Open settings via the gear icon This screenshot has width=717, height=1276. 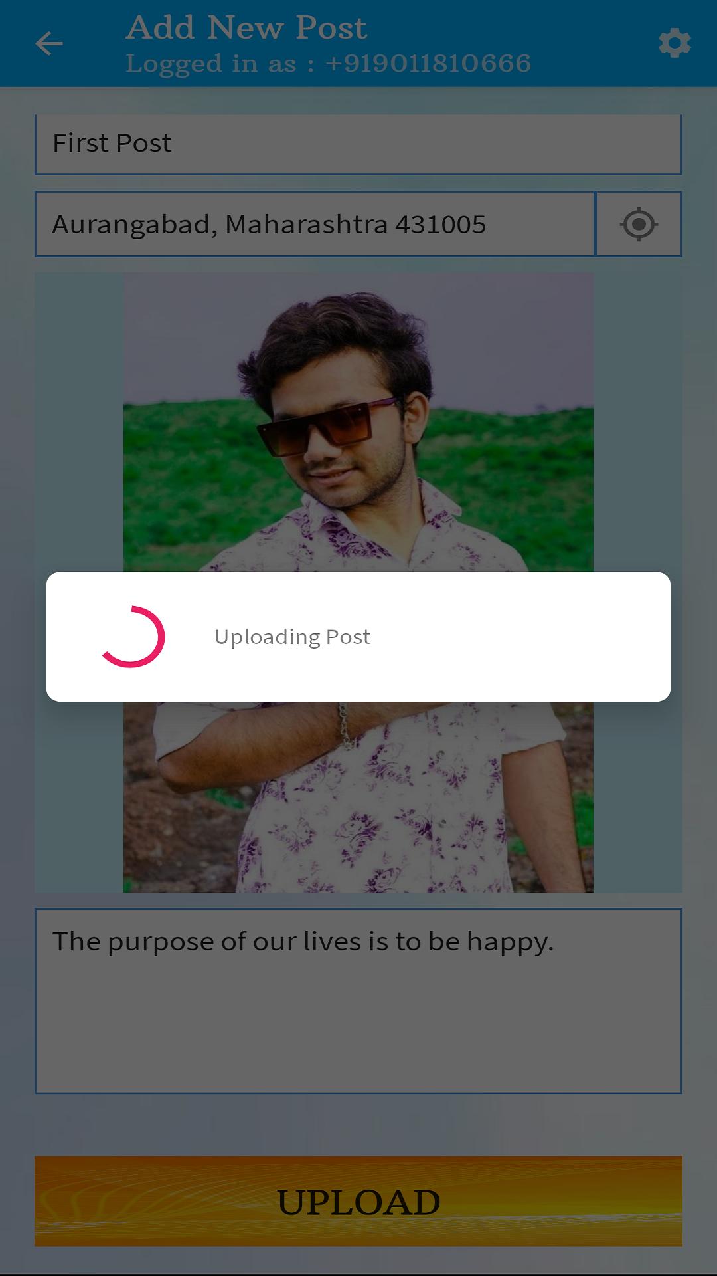[x=675, y=43]
